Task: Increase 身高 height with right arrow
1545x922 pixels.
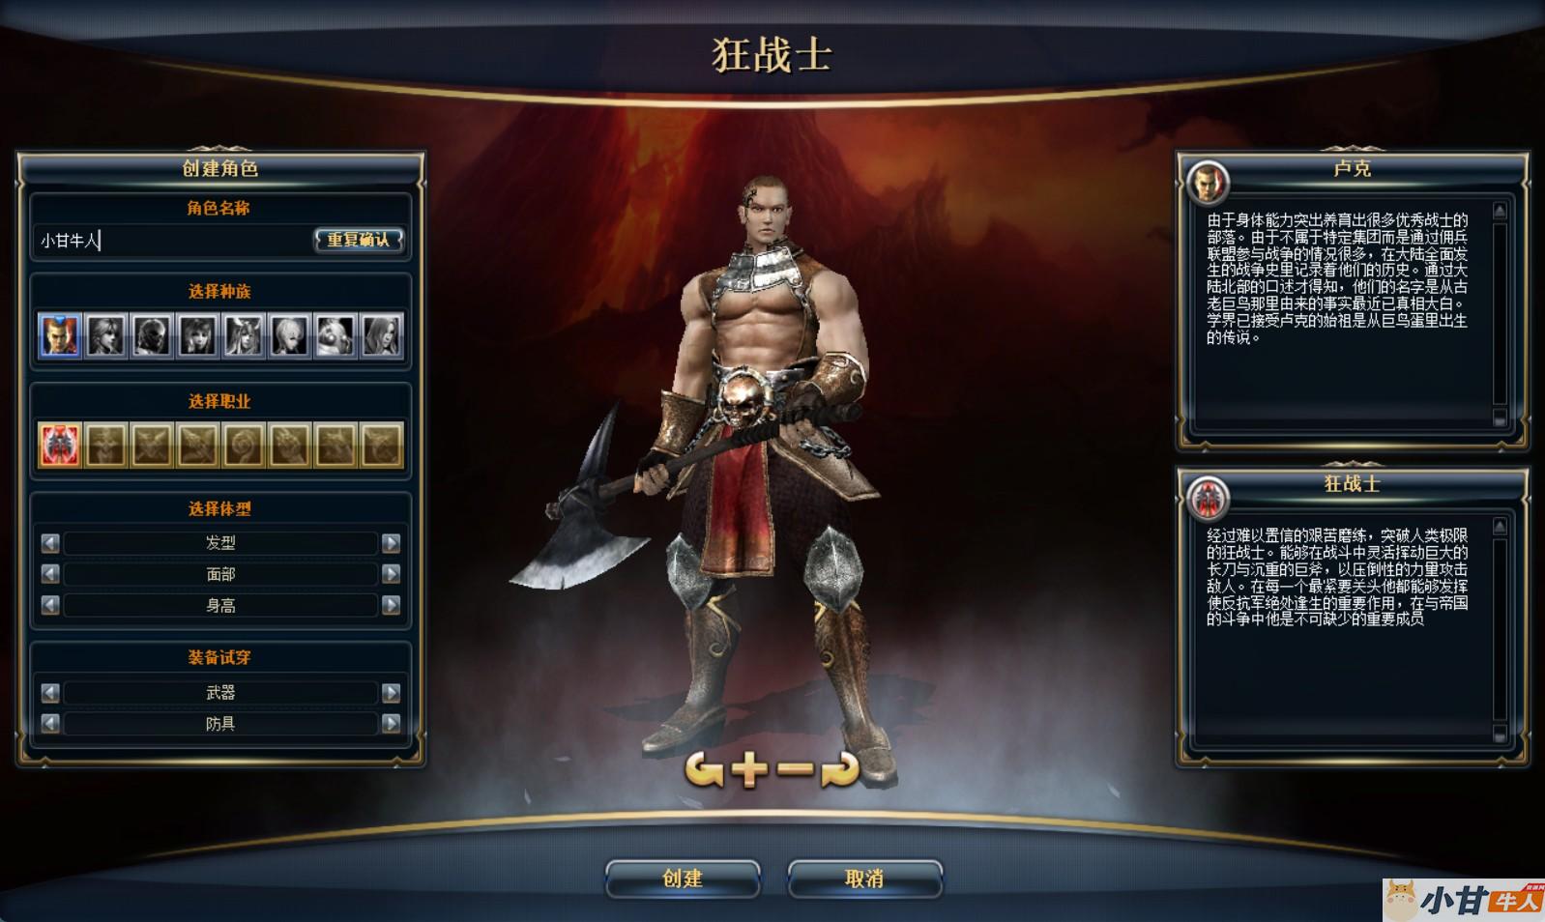Action: pyautogui.click(x=391, y=605)
